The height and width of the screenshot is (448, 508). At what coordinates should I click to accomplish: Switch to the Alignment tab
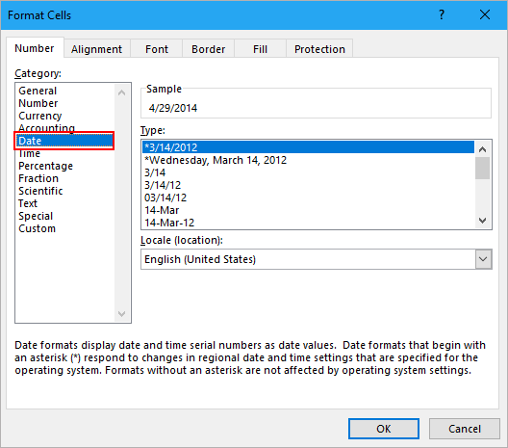[x=96, y=49]
